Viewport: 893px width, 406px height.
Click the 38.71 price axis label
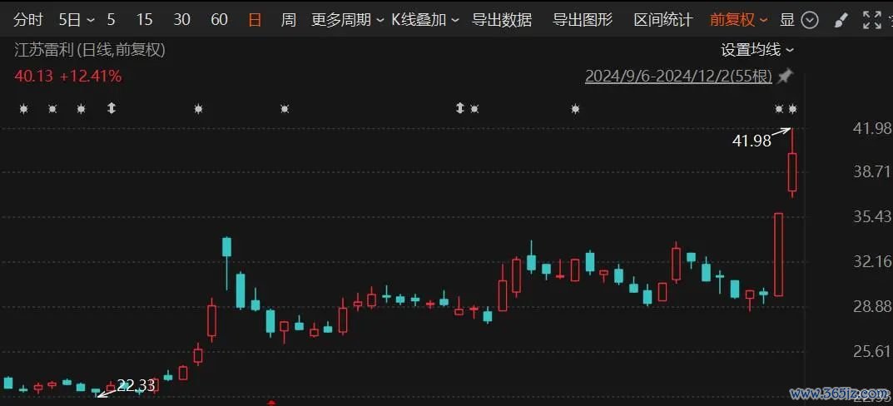(x=872, y=171)
